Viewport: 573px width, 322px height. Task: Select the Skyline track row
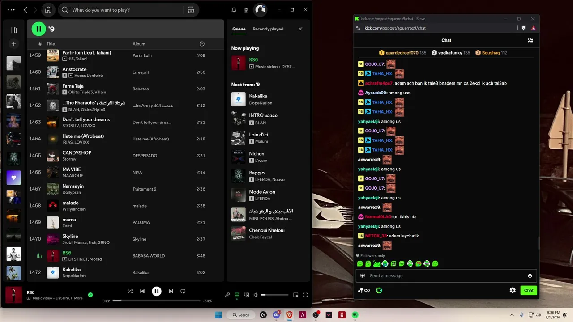point(125,239)
